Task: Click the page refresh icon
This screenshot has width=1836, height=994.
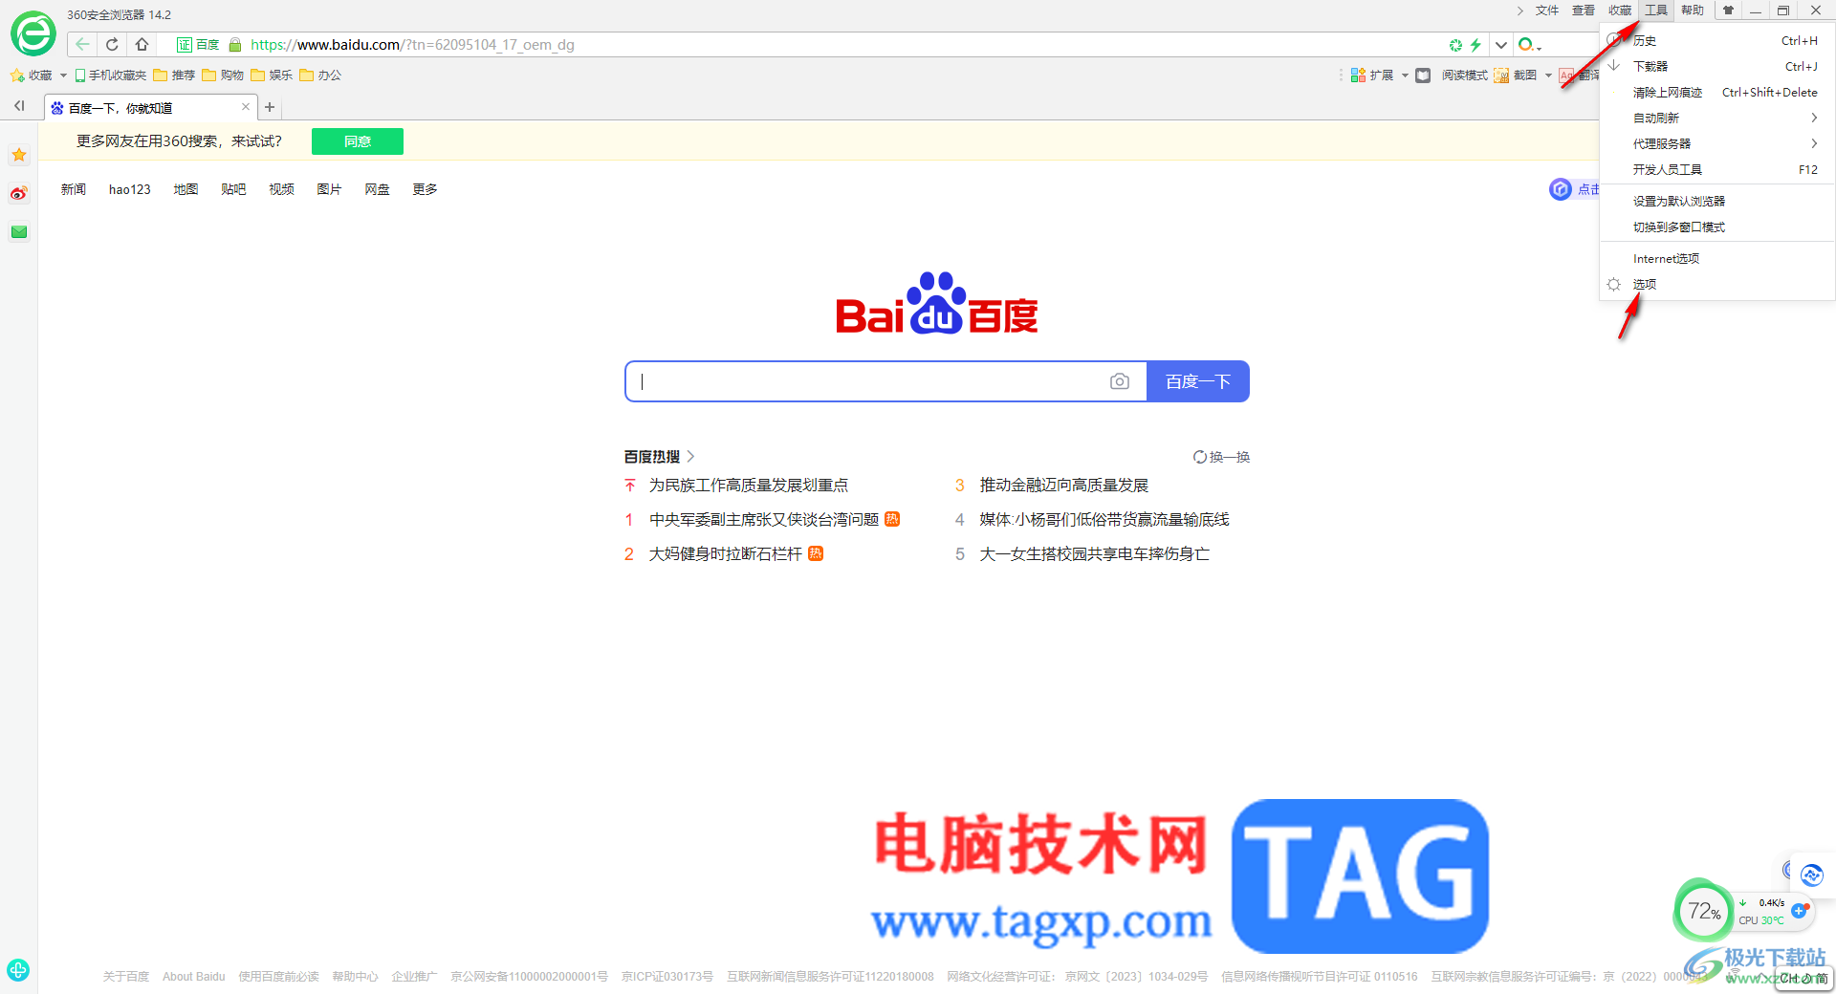Action: (112, 44)
